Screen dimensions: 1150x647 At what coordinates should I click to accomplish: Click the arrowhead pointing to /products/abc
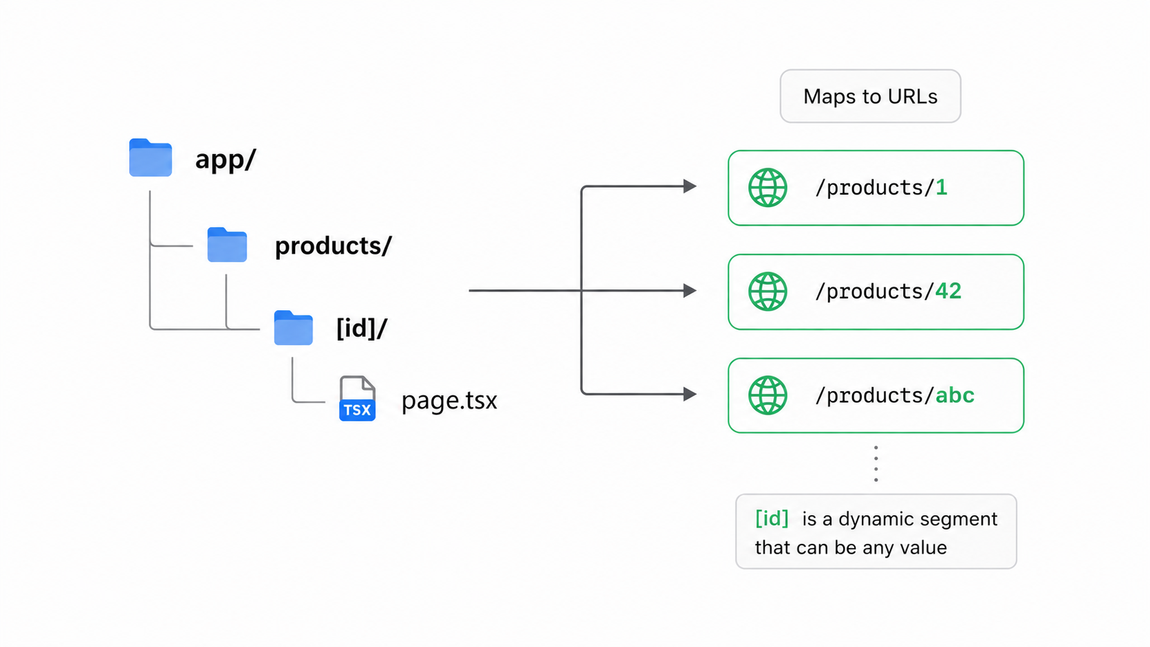click(x=690, y=394)
